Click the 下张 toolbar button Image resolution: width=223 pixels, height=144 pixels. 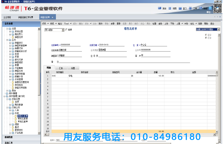point(172,24)
